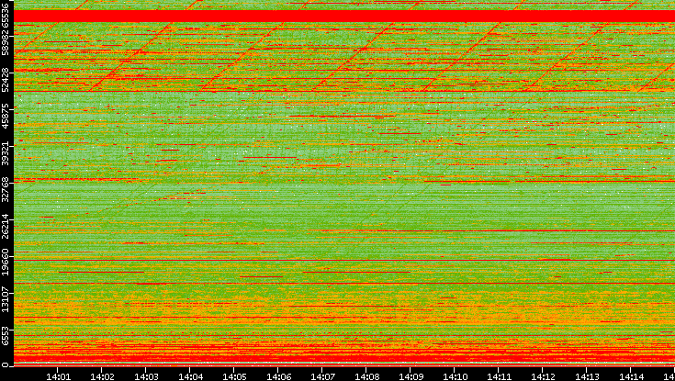Click the 65536 label on the vertical axis
The image size is (675, 381).
coord(6,17)
